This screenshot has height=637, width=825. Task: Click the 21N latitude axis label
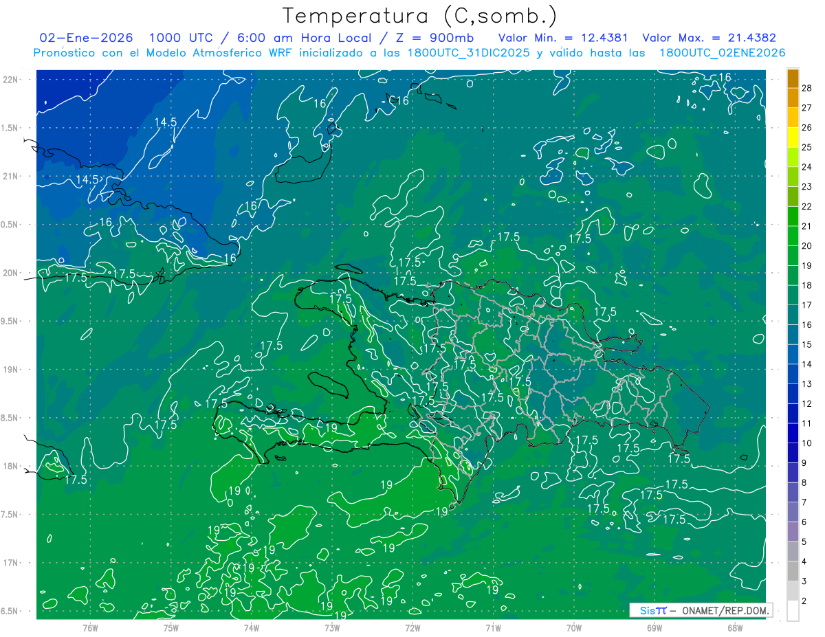(10, 176)
